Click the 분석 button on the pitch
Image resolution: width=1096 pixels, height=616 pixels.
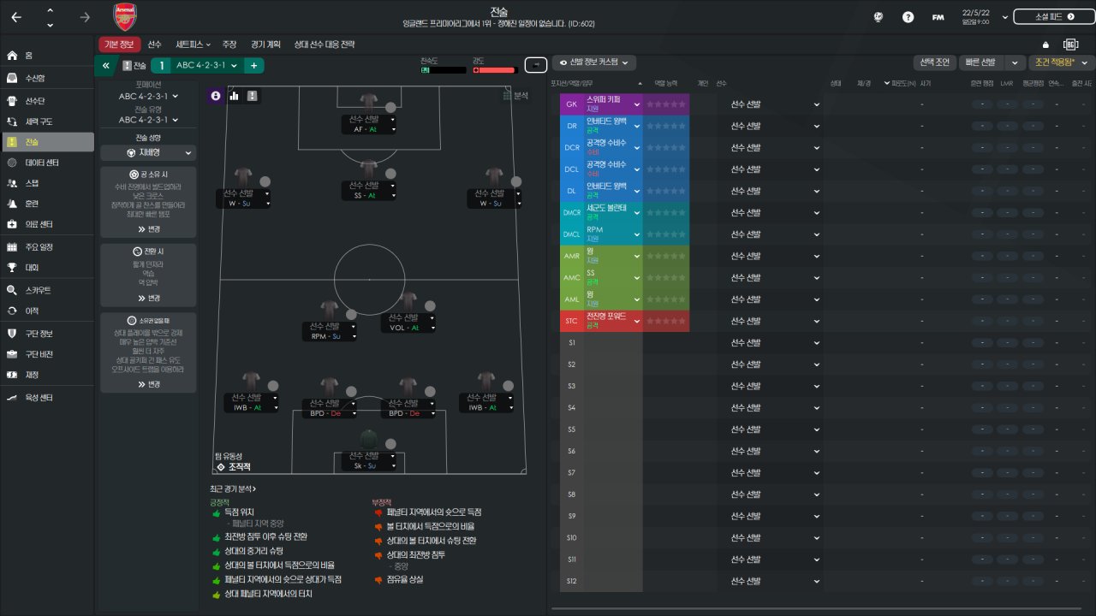point(515,96)
